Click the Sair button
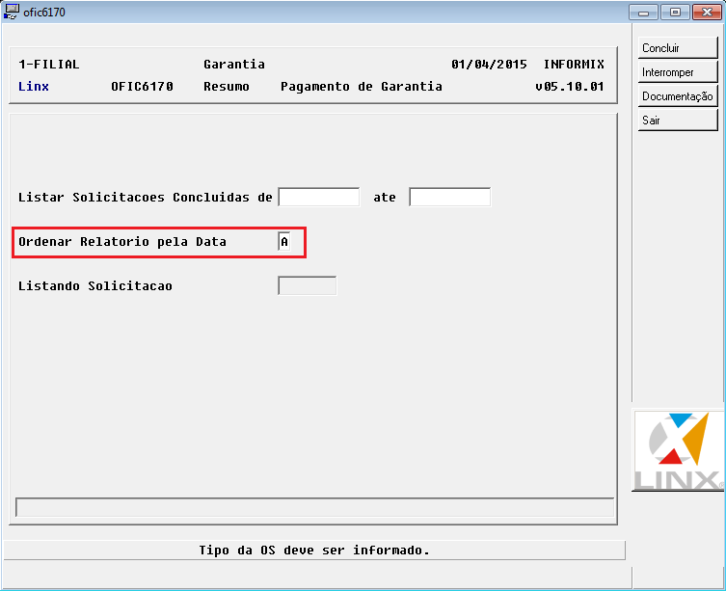726x591 pixels. click(678, 120)
